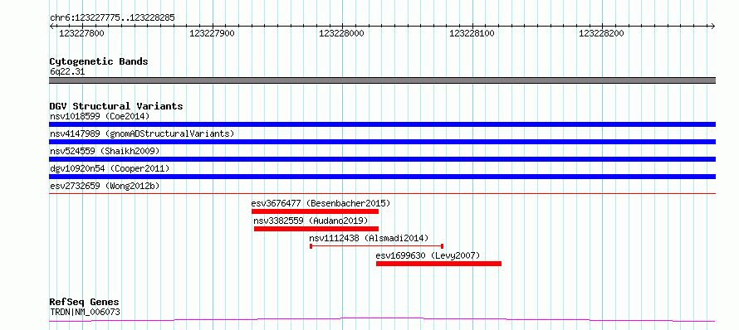Click the ruler's right end arrow

point(713,27)
